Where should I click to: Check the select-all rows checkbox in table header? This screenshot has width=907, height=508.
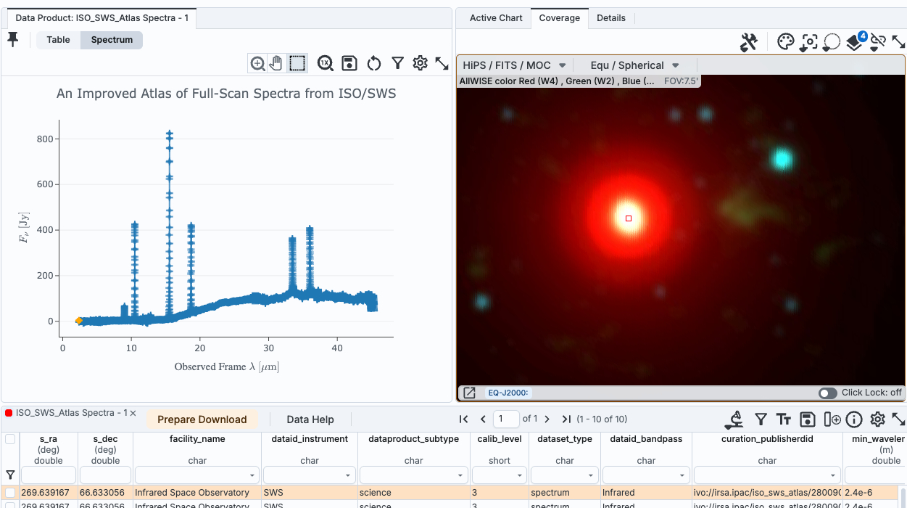[x=10, y=439]
